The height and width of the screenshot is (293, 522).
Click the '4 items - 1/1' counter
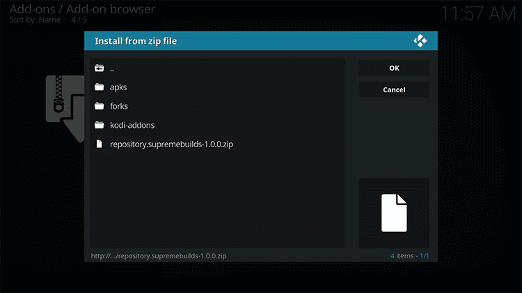point(409,256)
